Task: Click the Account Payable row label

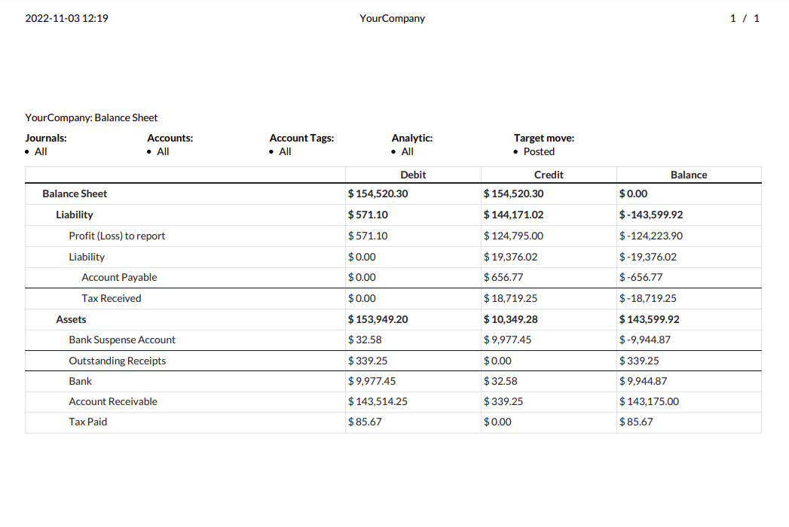Action: point(119,277)
